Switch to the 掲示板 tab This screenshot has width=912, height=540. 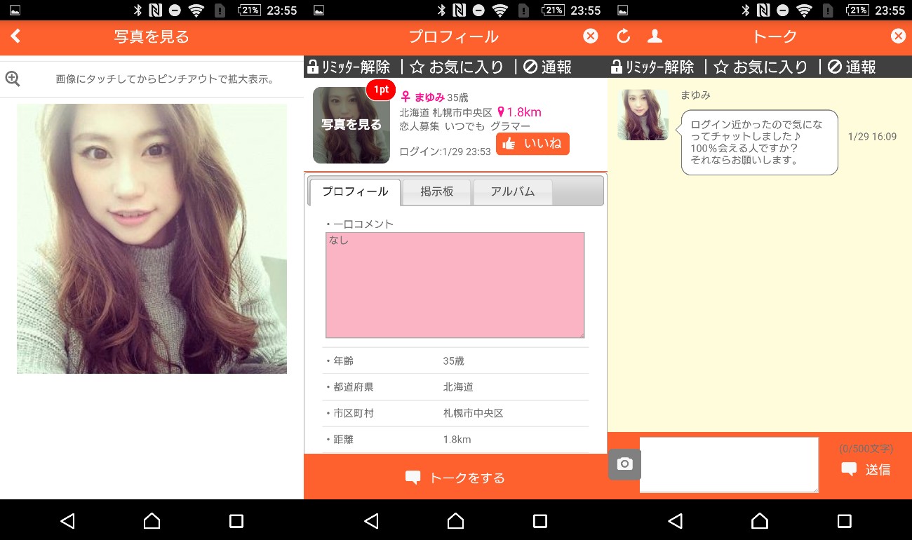coord(436,191)
